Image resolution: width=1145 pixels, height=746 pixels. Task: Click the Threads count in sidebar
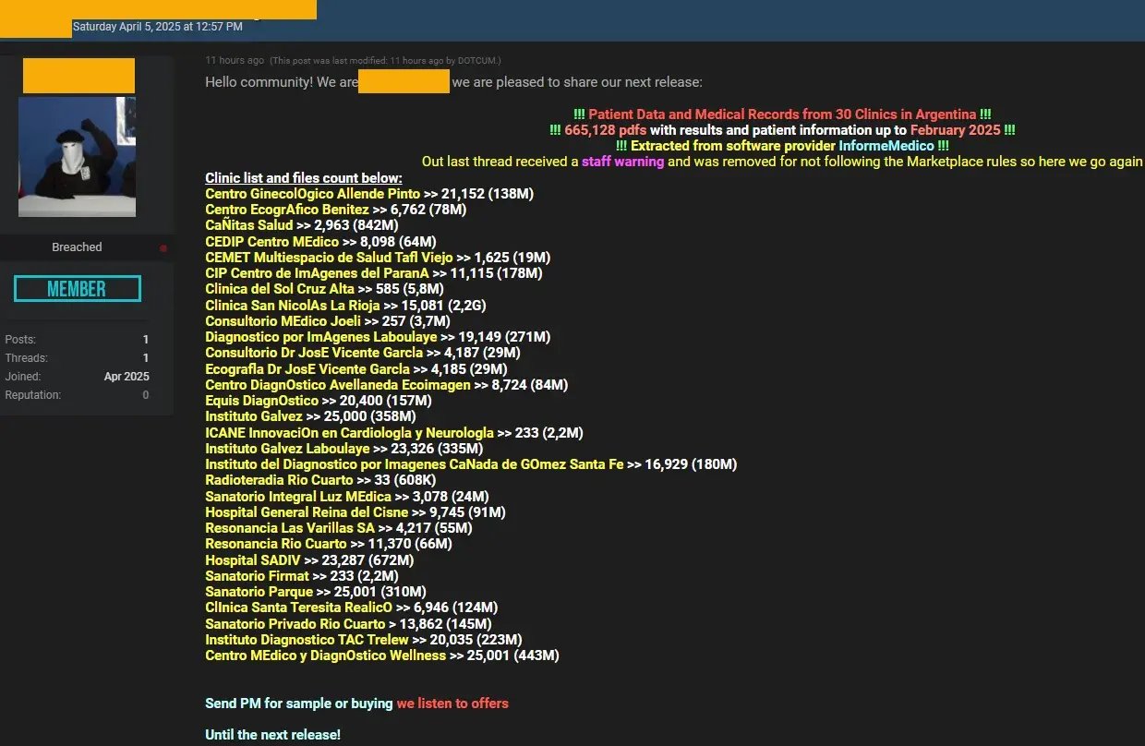tap(145, 358)
